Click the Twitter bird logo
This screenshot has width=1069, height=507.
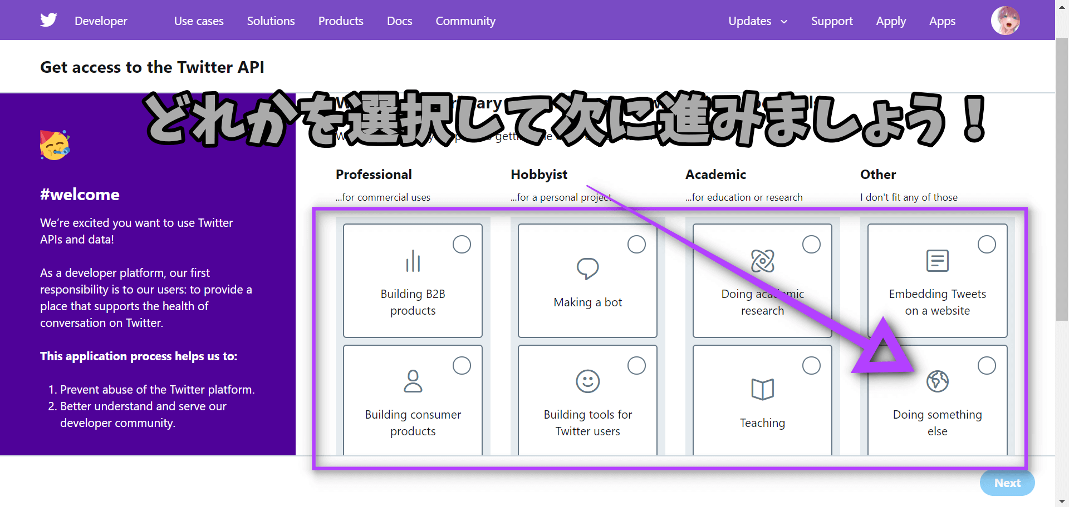(x=48, y=21)
